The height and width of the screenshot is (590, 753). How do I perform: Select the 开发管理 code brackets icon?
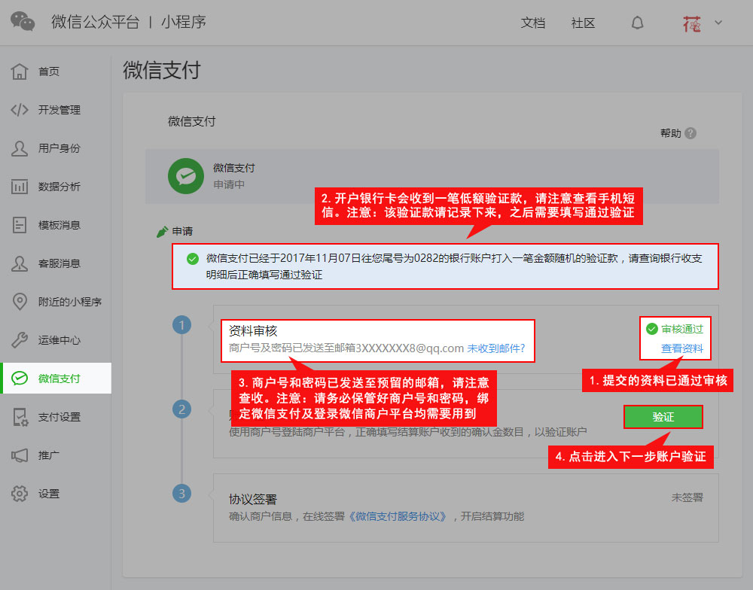pos(20,110)
